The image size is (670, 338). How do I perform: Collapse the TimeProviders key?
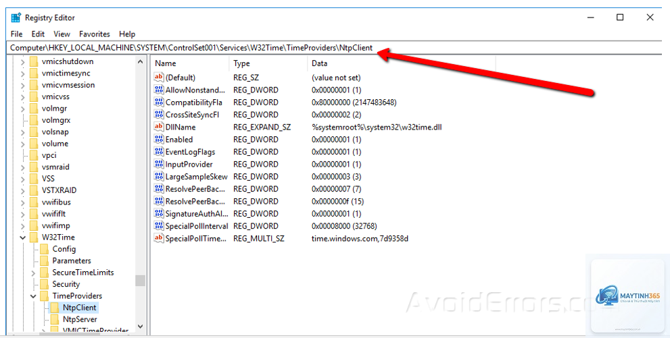coord(33,295)
